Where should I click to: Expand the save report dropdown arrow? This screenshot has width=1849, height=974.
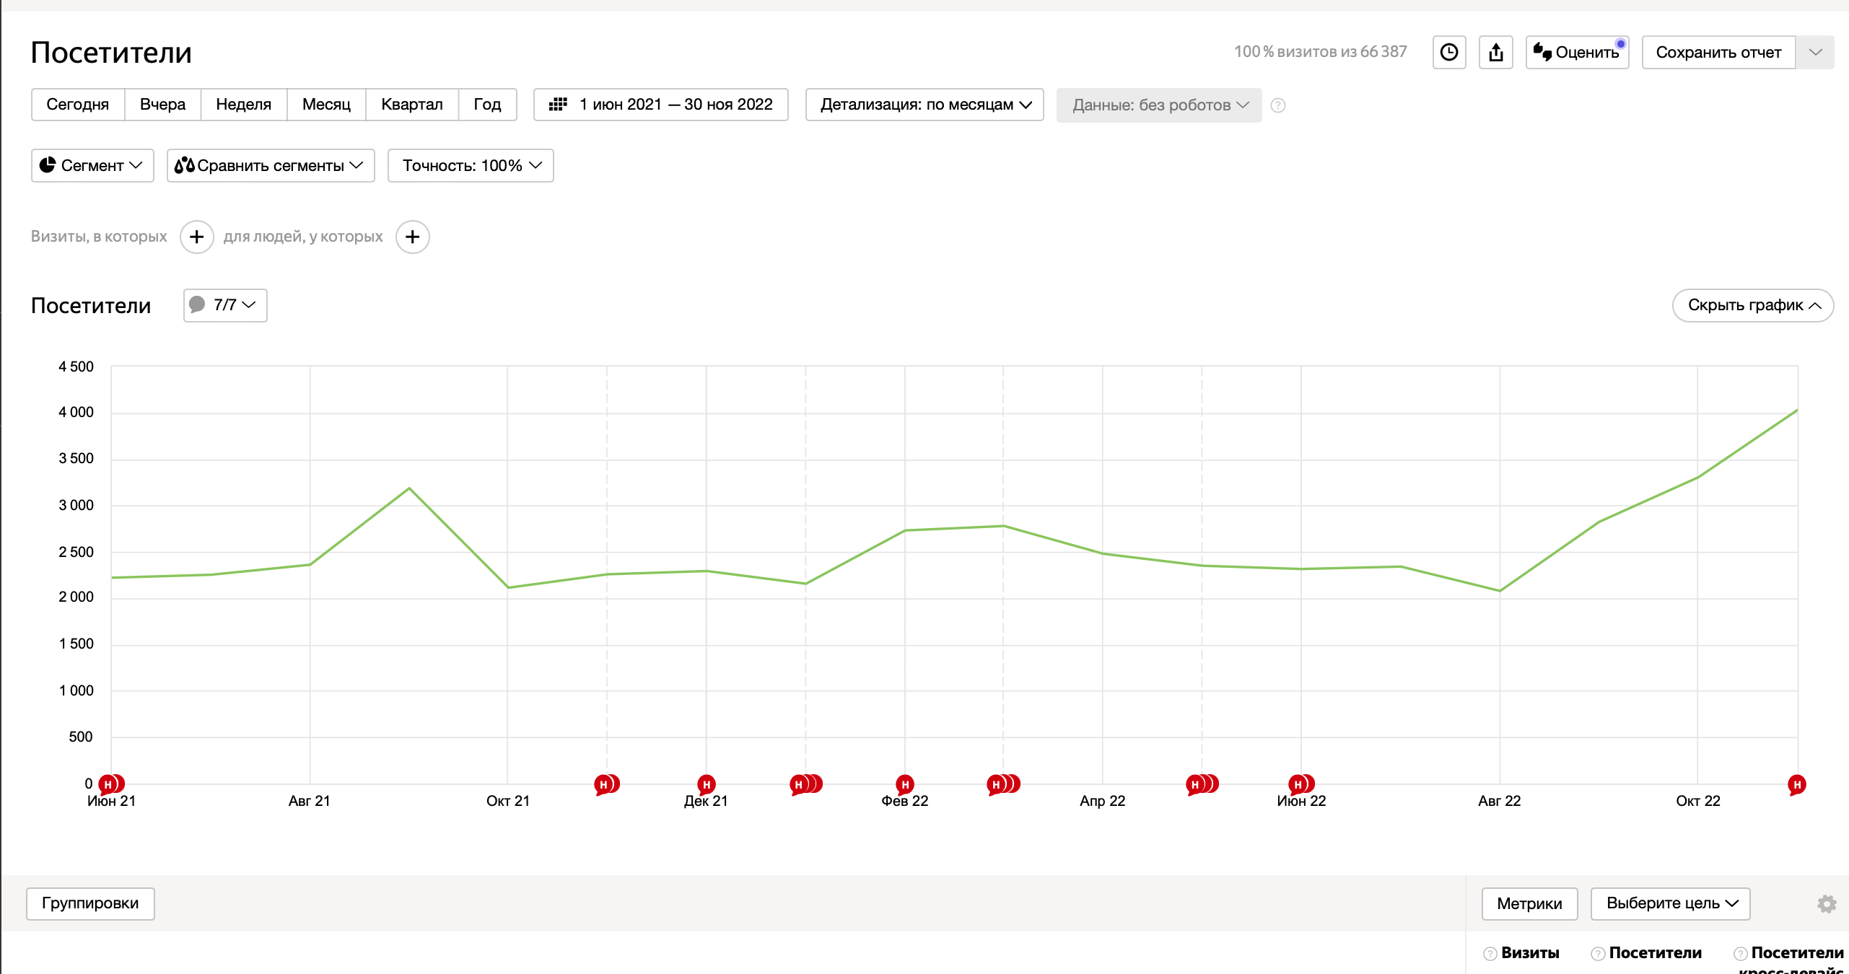tap(1815, 53)
